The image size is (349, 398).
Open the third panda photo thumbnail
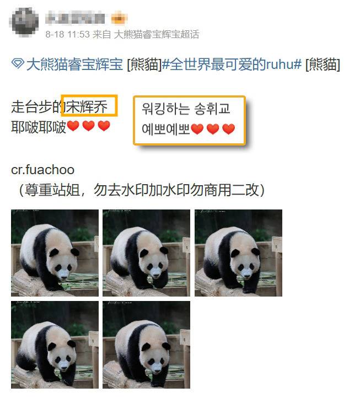point(238,253)
